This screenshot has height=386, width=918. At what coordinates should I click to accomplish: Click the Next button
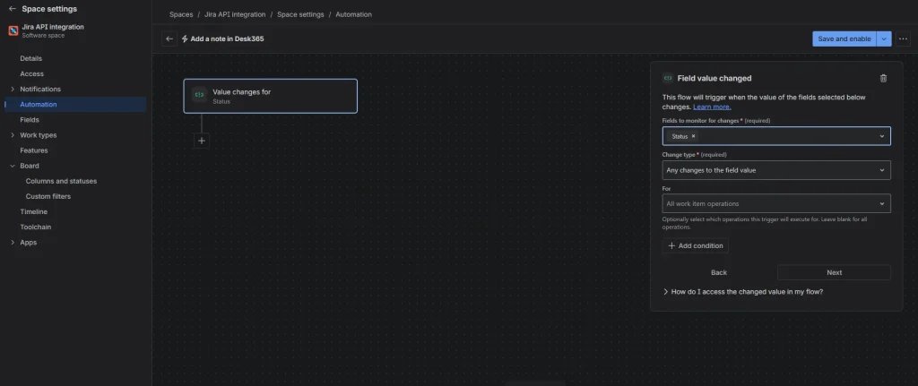pyautogui.click(x=835, y=272)
